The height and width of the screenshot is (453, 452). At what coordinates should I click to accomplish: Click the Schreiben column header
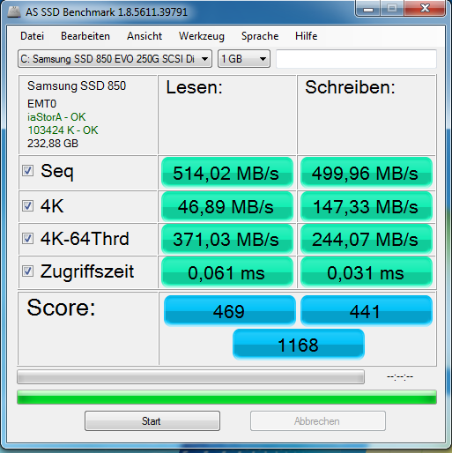[x=350, y=87]
